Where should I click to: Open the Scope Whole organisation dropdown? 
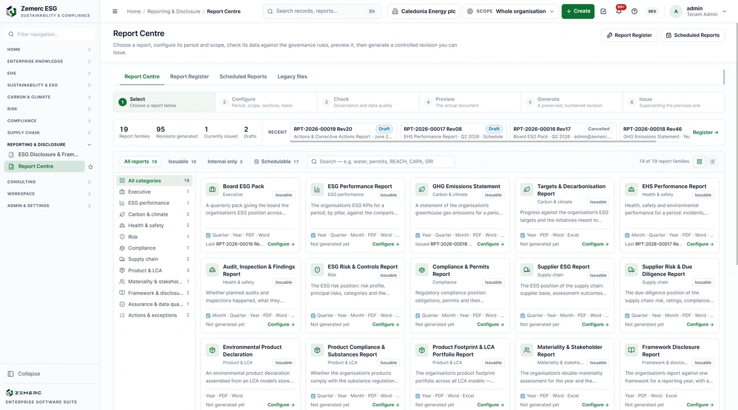pyautogui.click(x=510, y=11)
